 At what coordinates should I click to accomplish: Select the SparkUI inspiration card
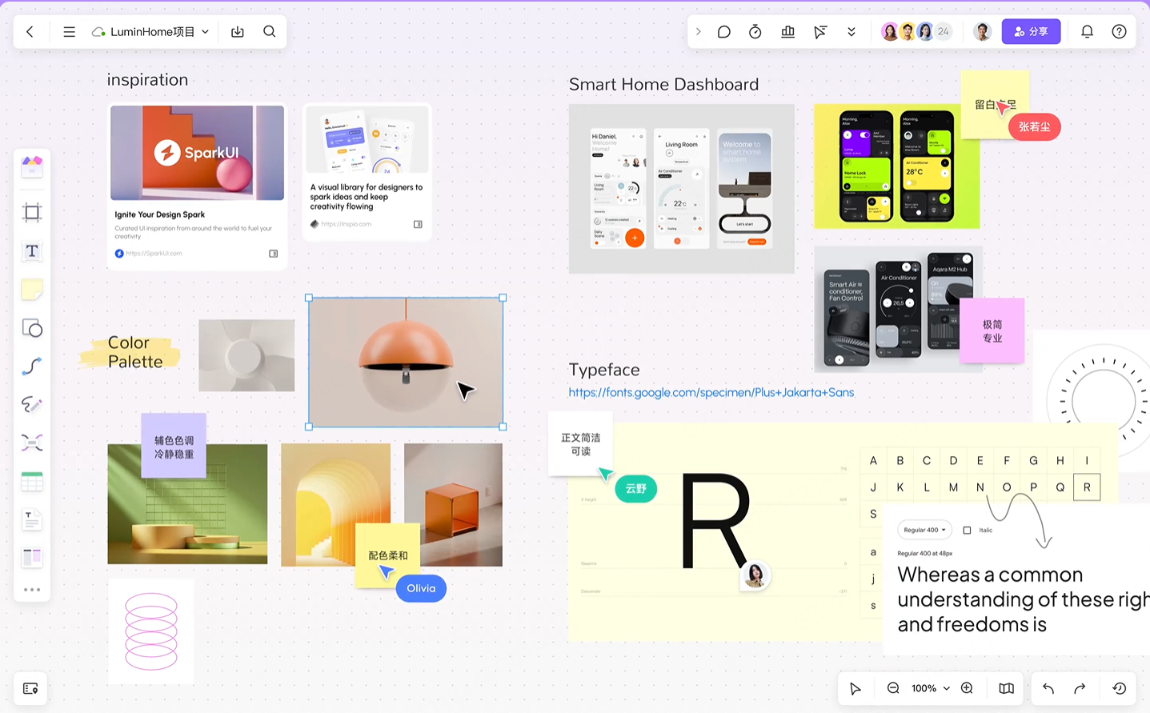tap(197, 186)
